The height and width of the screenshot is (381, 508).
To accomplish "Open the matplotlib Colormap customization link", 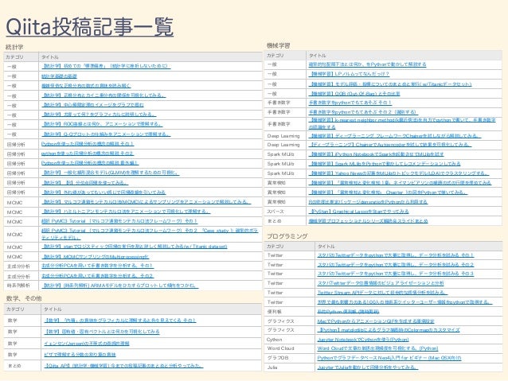I will coord(389,330).
